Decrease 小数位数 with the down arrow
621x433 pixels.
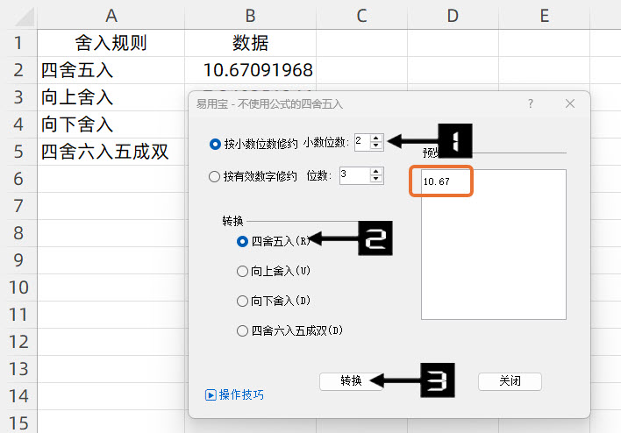click(x=376, y=146)
